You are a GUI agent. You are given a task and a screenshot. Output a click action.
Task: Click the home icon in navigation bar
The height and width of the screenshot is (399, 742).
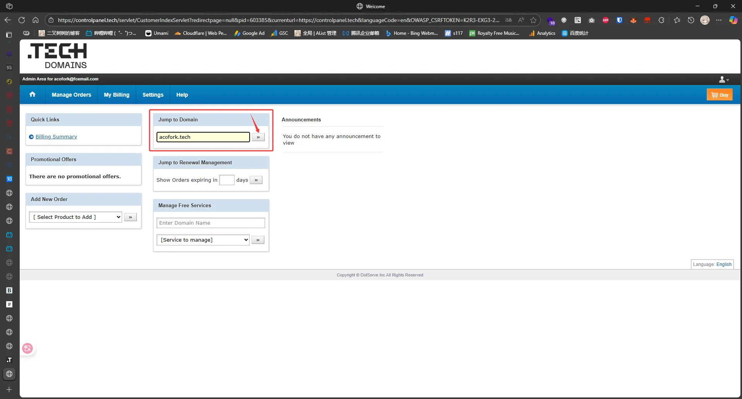32,94
